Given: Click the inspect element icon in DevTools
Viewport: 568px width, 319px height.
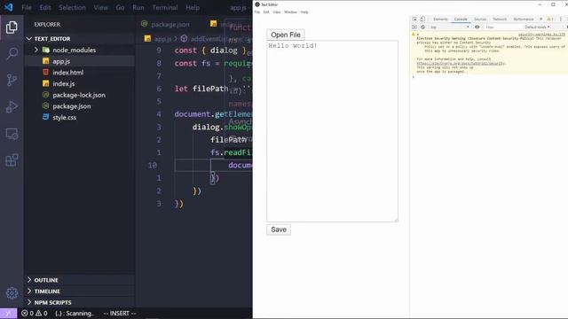Looking at the screenshot, I should tap(414, 19).
